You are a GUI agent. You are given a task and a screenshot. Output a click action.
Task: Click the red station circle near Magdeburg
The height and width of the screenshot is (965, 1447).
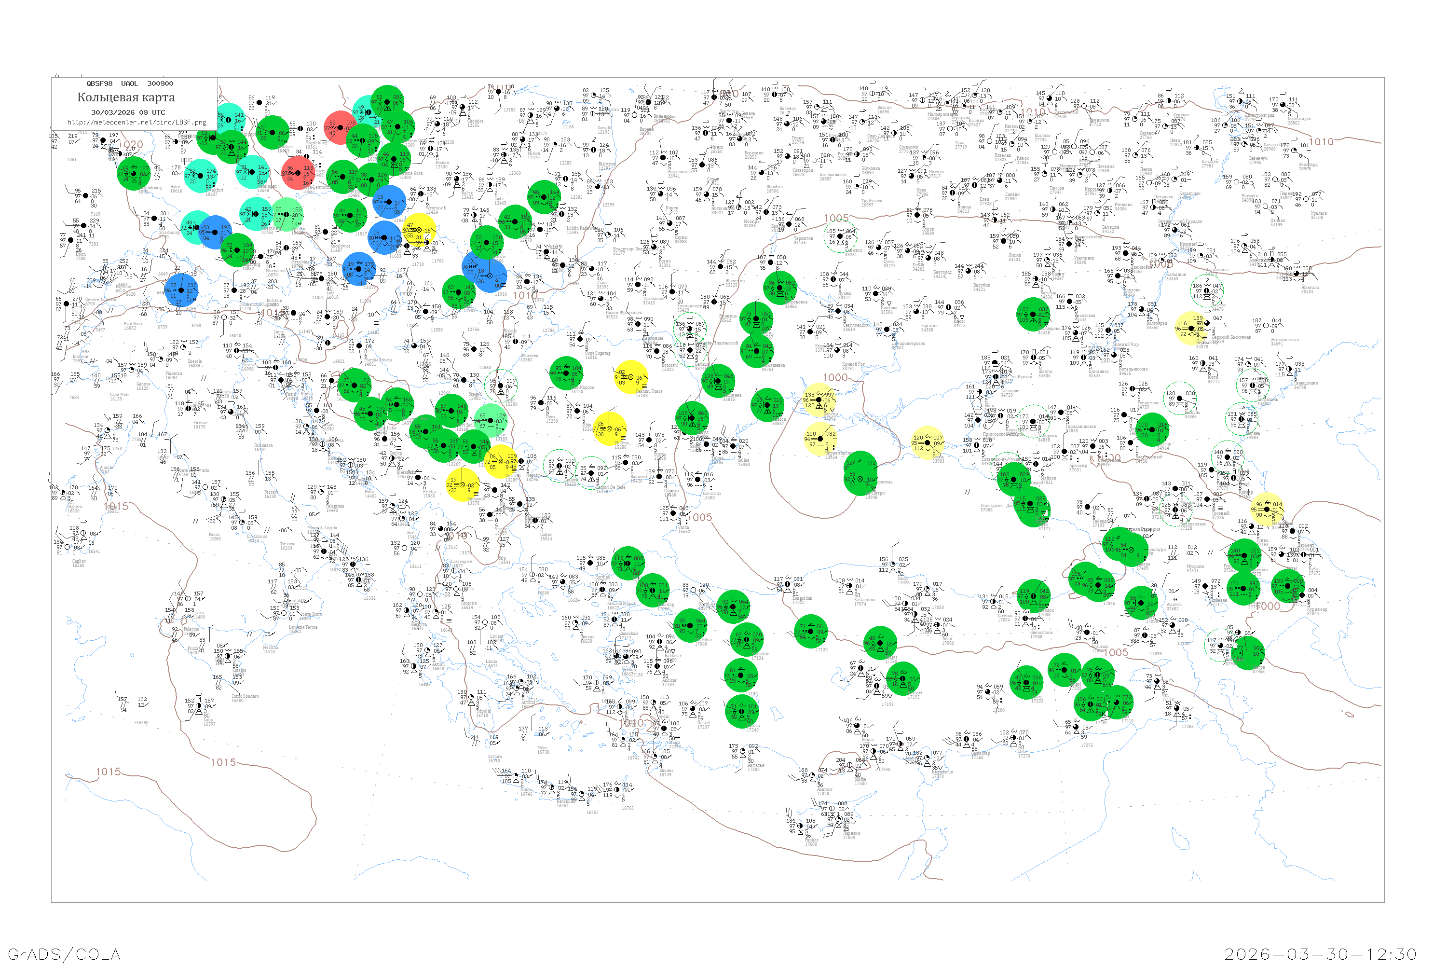(340, 128)
